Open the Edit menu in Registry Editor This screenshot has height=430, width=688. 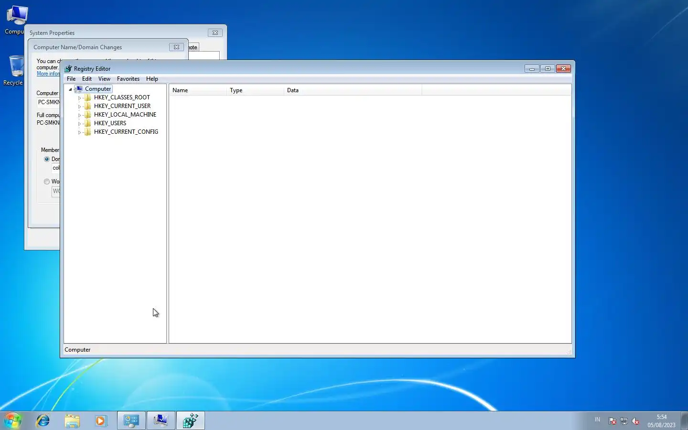point(87,79)
